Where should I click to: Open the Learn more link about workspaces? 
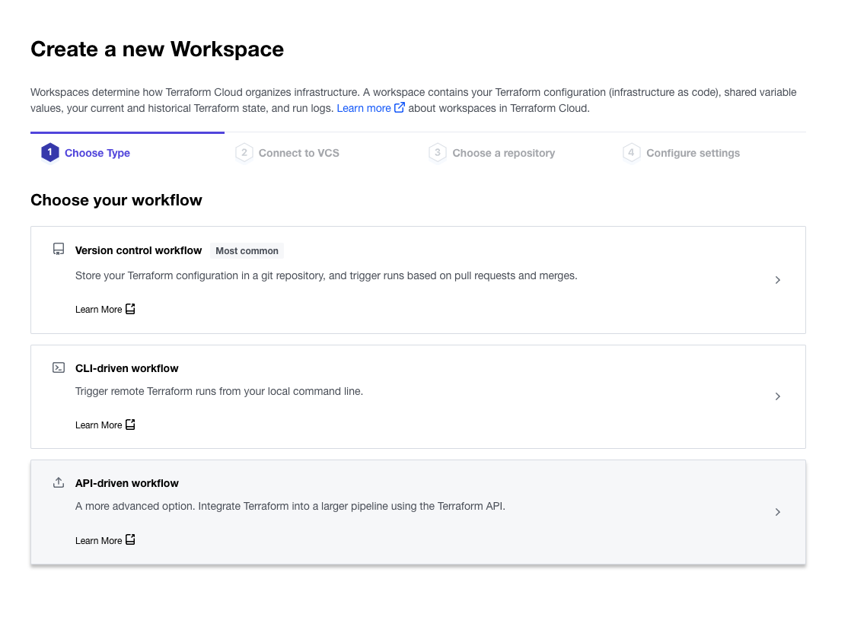tap(364, 108)
